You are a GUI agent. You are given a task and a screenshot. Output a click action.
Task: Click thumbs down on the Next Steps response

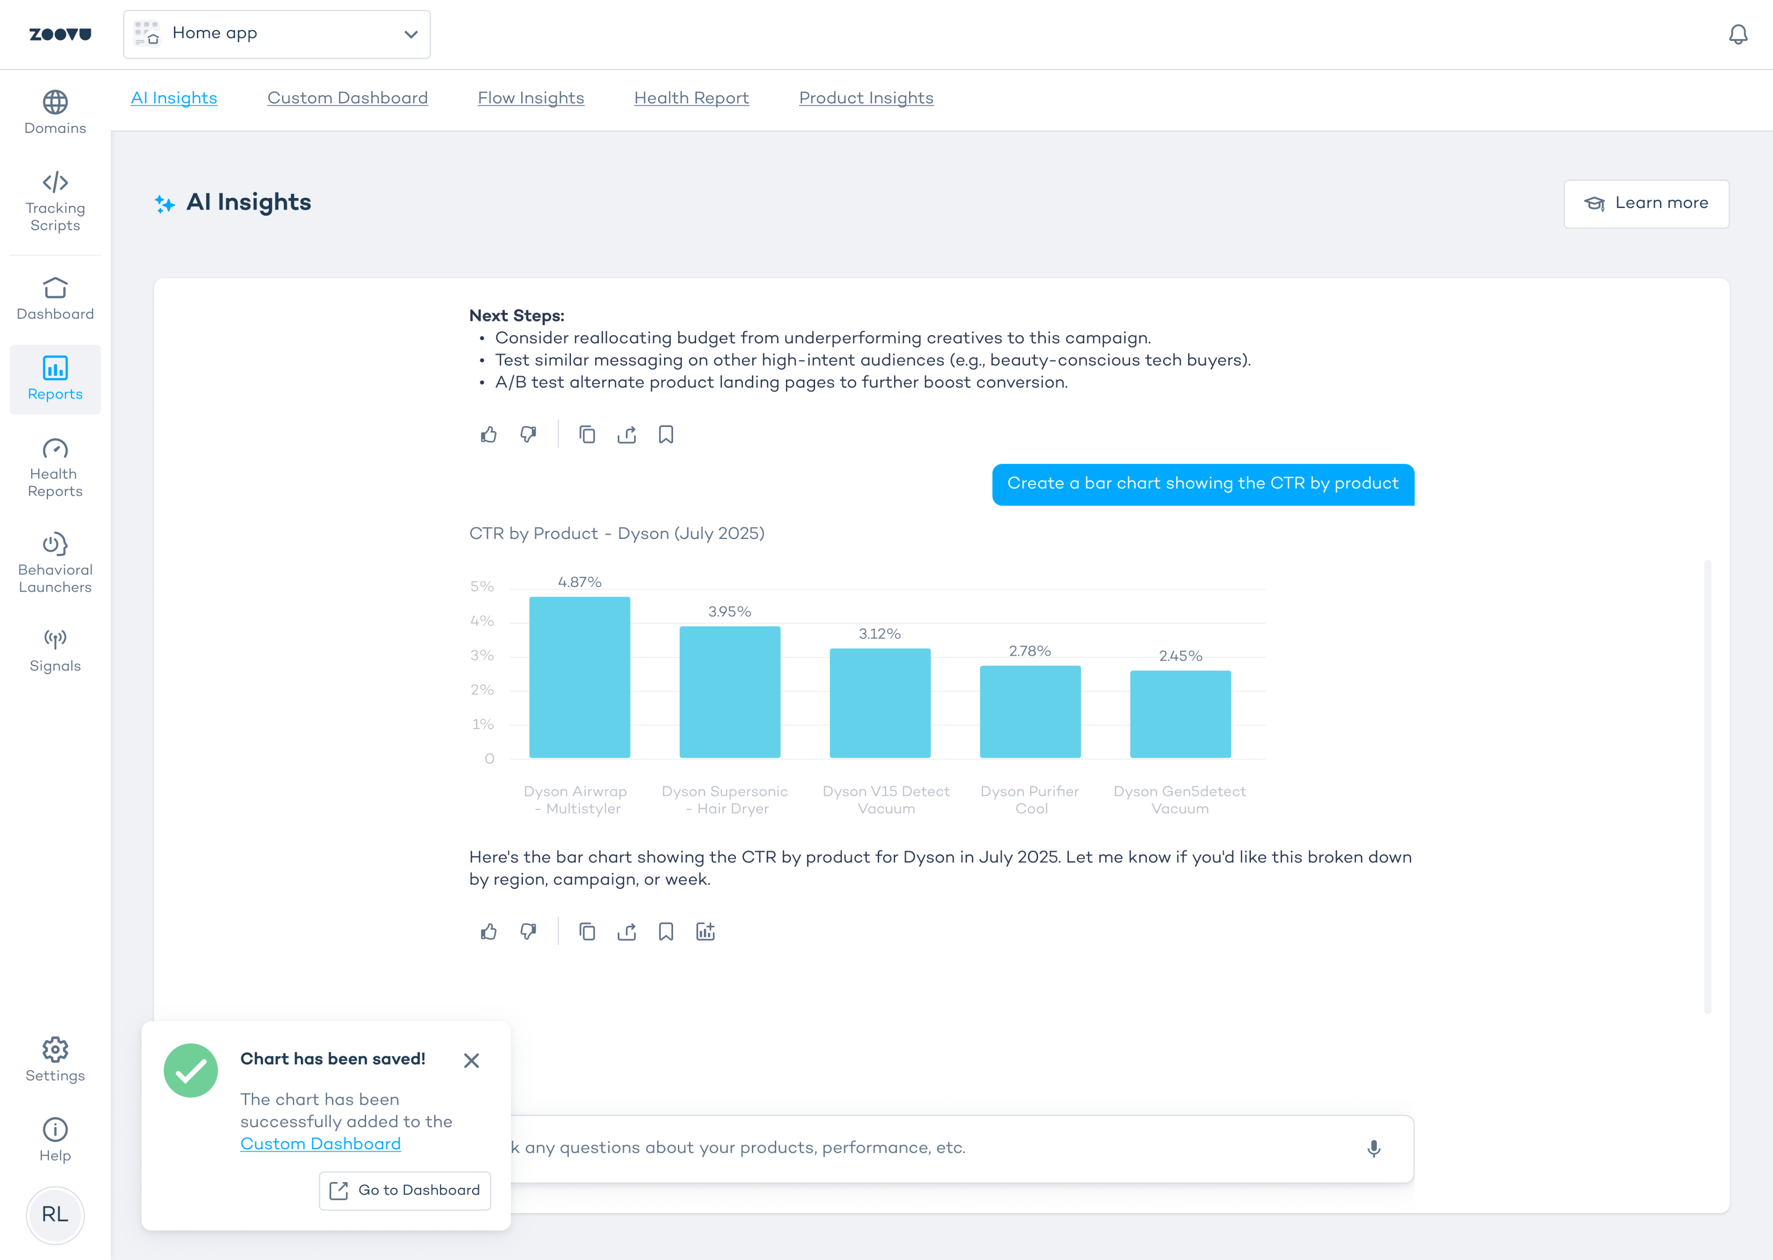point(529,434)
